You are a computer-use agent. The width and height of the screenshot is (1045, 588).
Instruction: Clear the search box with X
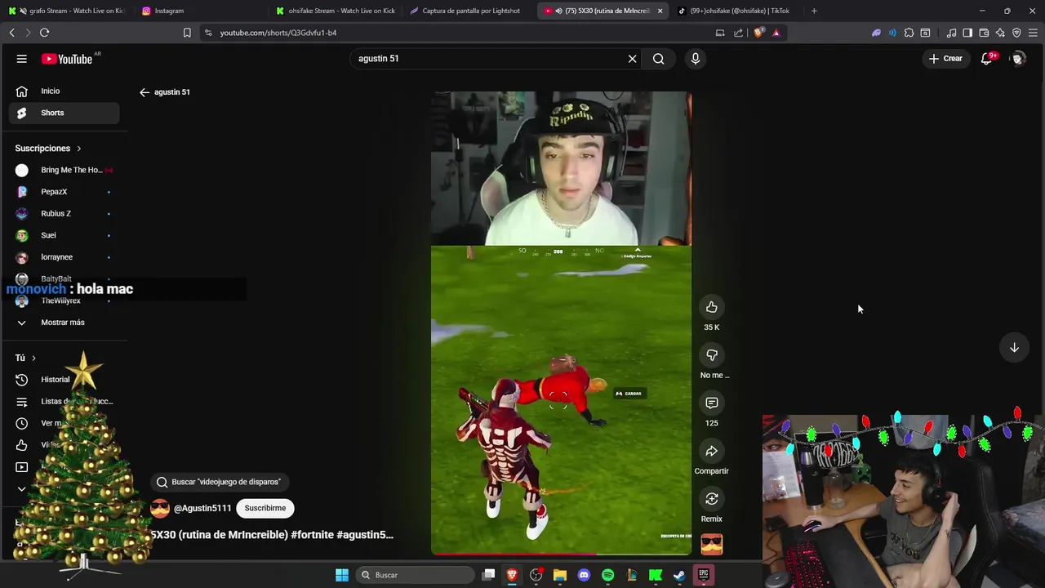point(632,59)
